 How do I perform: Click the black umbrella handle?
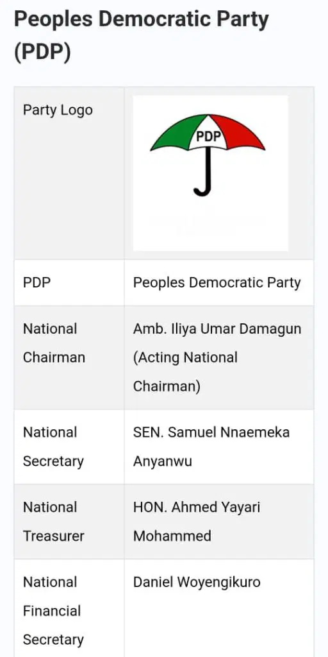pos(204,173)
